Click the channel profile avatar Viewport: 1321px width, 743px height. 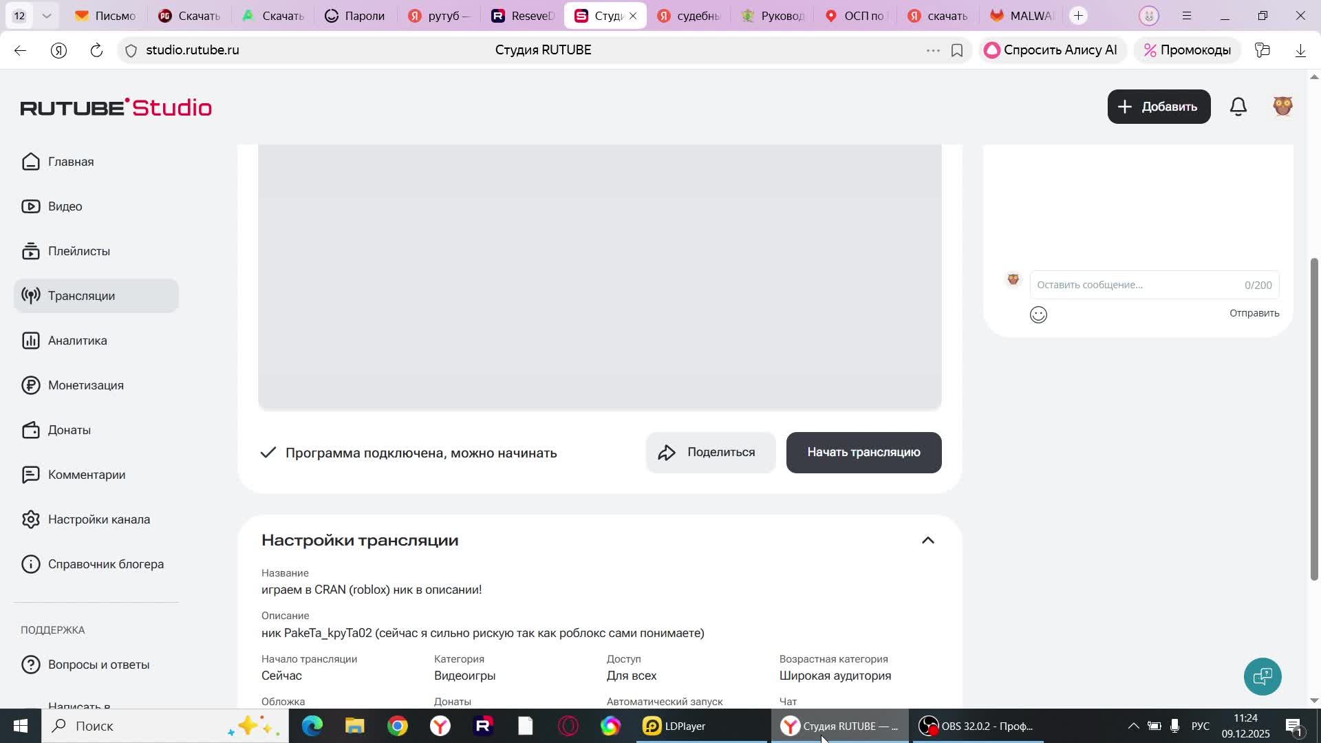1282,106
